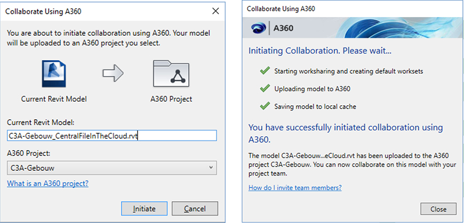
Task: Click 'Uploading model to A360' text
Action: (x=312, y=89)
